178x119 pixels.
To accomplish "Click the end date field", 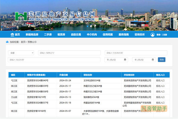I will pyautogui.click(x=144, y=60).
